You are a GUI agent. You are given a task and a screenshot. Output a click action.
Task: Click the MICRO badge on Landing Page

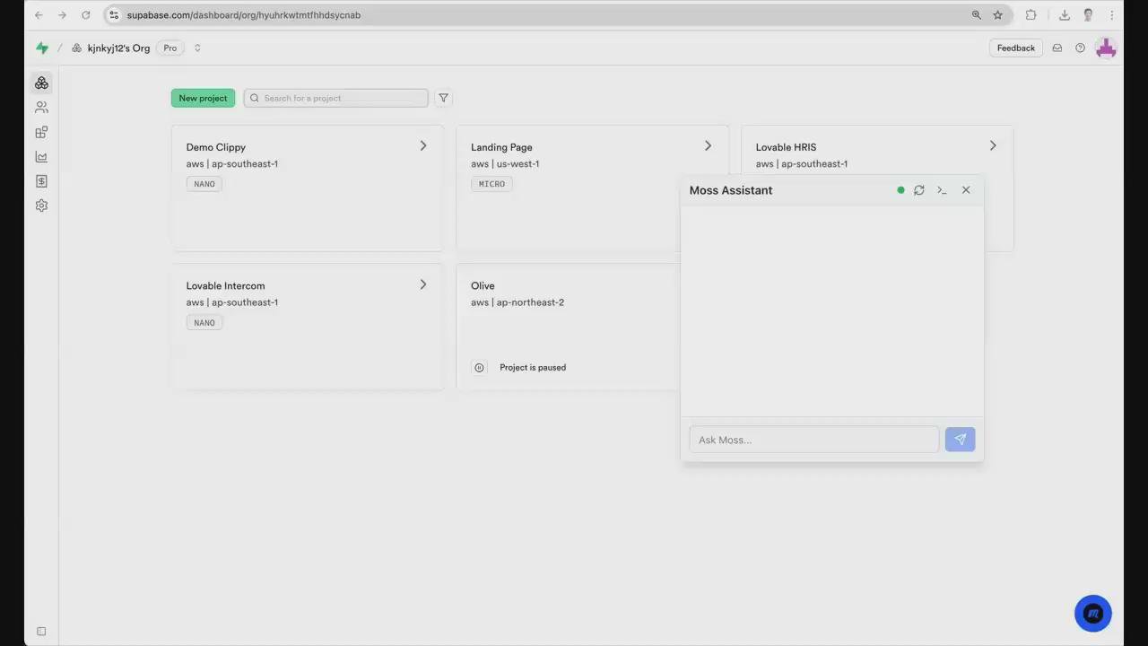491,184
